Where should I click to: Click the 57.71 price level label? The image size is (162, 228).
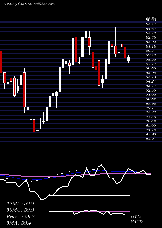tap(151, 64)
